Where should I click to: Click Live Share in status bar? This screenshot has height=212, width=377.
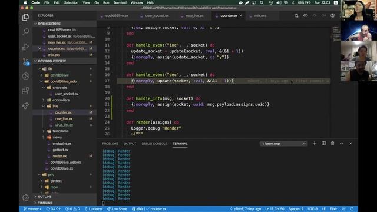pos(117,209)
